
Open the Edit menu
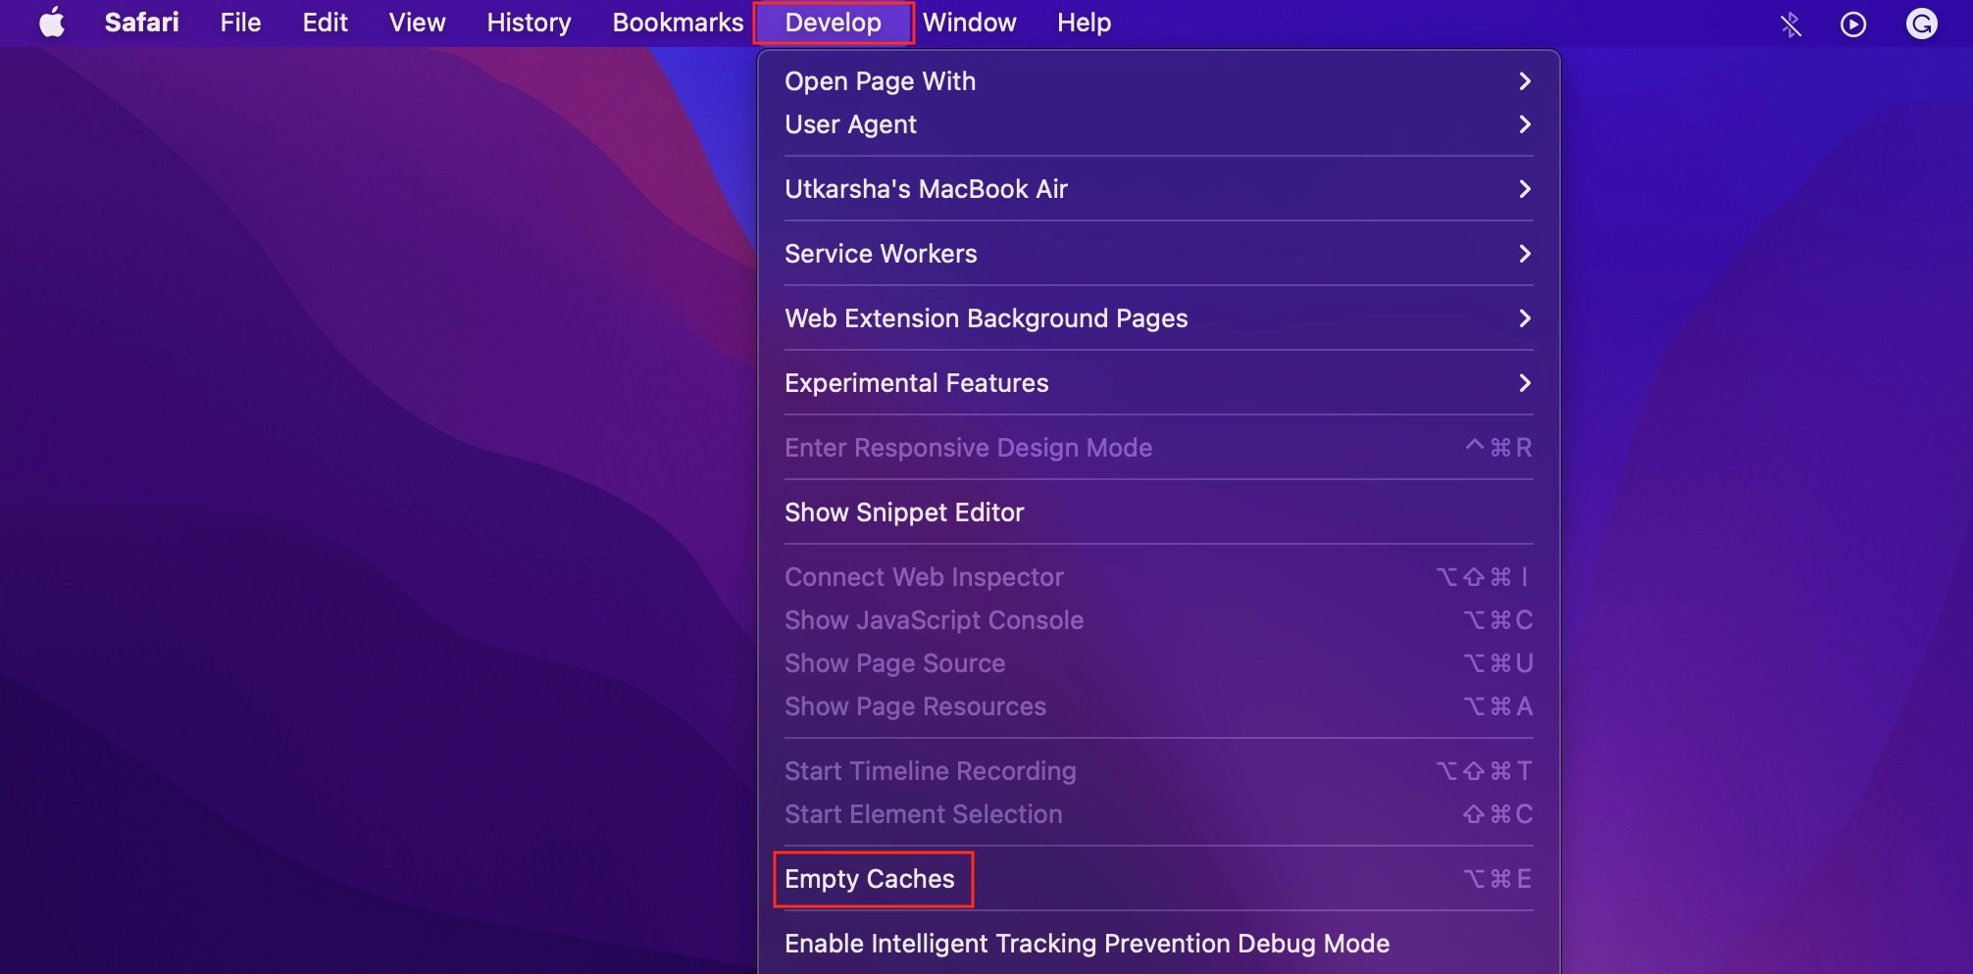pyautogui.click(x=325, y=23)
